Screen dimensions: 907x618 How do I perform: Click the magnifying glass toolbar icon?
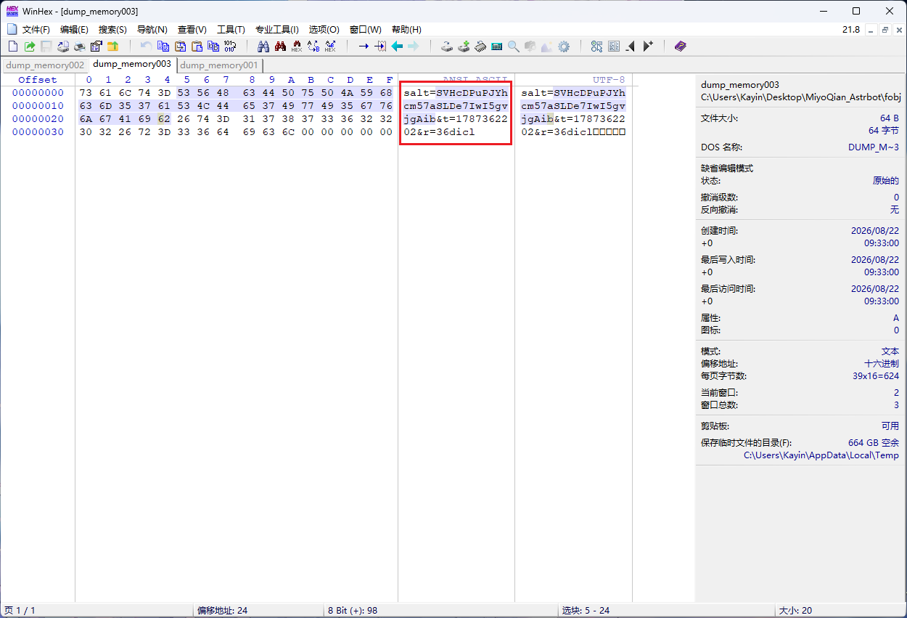514,46
